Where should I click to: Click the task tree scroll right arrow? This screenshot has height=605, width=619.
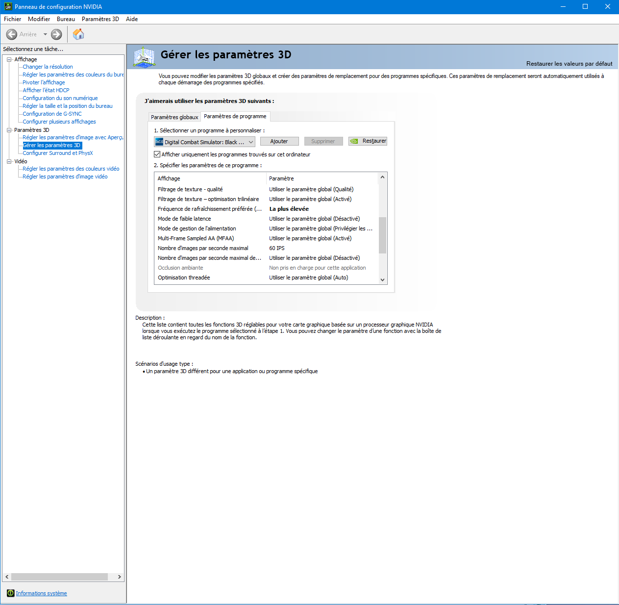click(119, 577)
